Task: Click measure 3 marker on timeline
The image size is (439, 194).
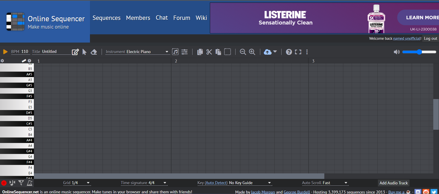Action: pyautogui.click(x=313, y=61)
